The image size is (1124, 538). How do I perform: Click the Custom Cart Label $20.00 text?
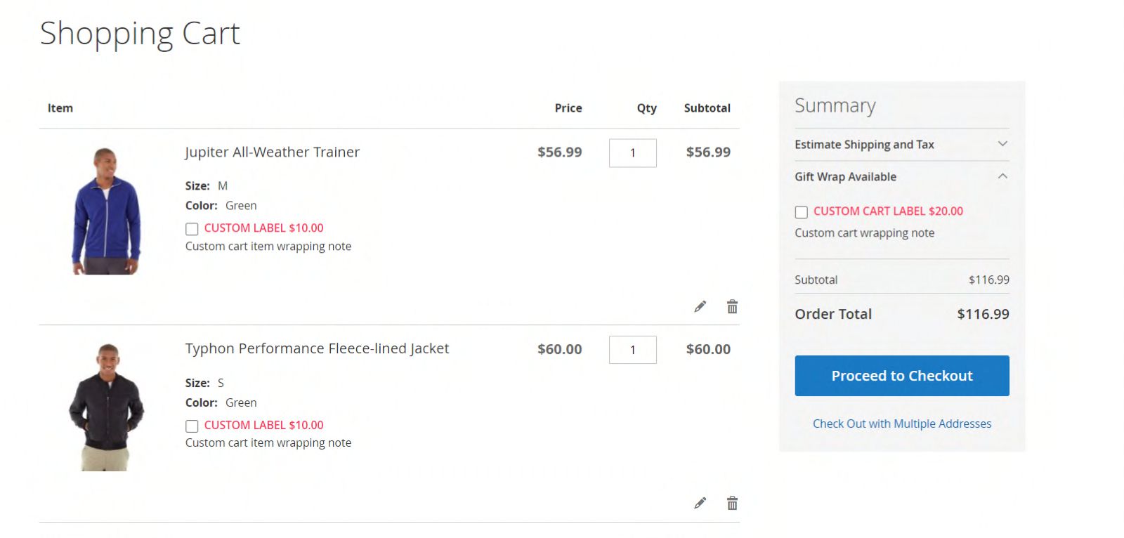[888, 211]
